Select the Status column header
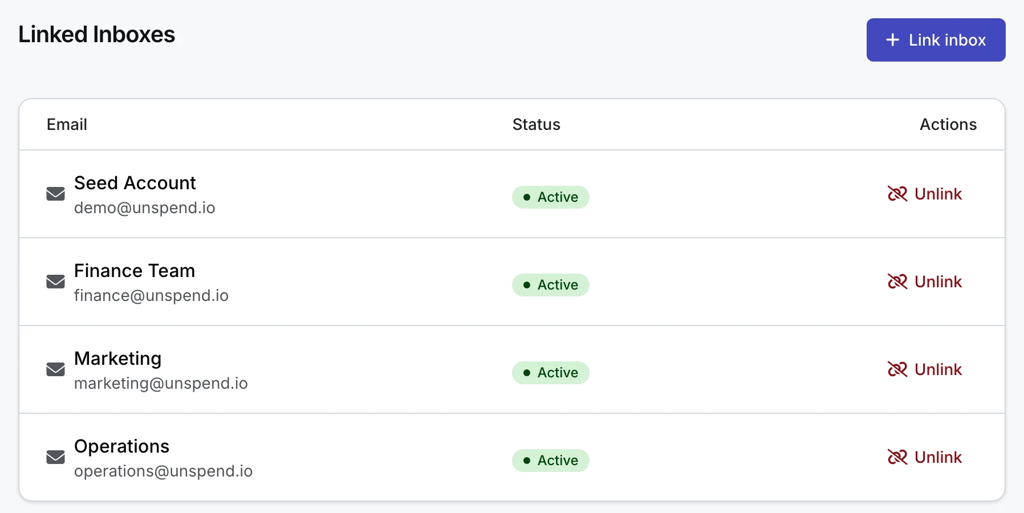This screenshot has height=513, width=1024. (536, 124)
